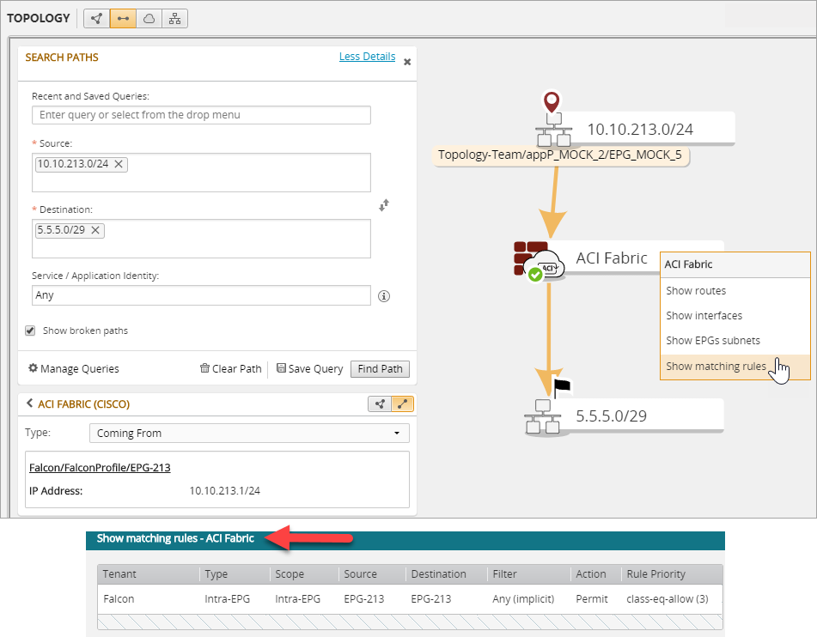Viewport: 817px width, 637px height.
Task: Toggle the path view button in ACI Fabric panel
Action: click(400, 403)
